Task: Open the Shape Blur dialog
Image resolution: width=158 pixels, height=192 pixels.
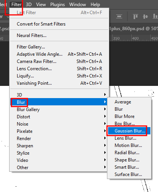Action: pos(129,160)
